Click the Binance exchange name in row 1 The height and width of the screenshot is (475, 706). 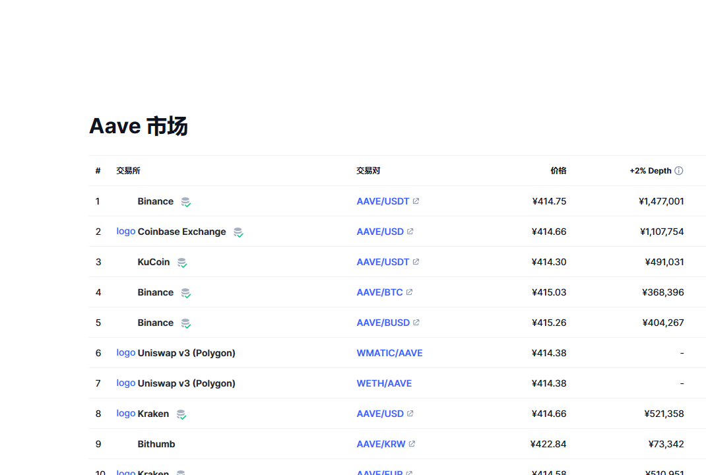[155, 201]
